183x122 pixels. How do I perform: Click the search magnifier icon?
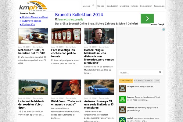(160, 72)
